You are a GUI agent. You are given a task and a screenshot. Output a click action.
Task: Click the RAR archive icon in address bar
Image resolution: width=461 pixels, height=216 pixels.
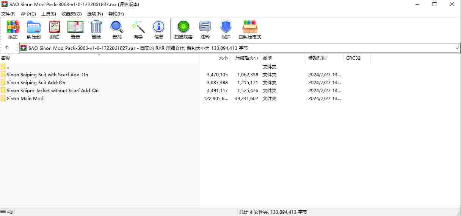tap(24, 48)
